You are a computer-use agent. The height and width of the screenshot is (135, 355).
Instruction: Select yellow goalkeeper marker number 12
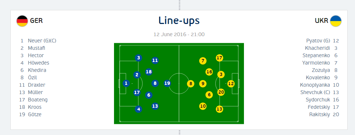[x=231, y=84]
